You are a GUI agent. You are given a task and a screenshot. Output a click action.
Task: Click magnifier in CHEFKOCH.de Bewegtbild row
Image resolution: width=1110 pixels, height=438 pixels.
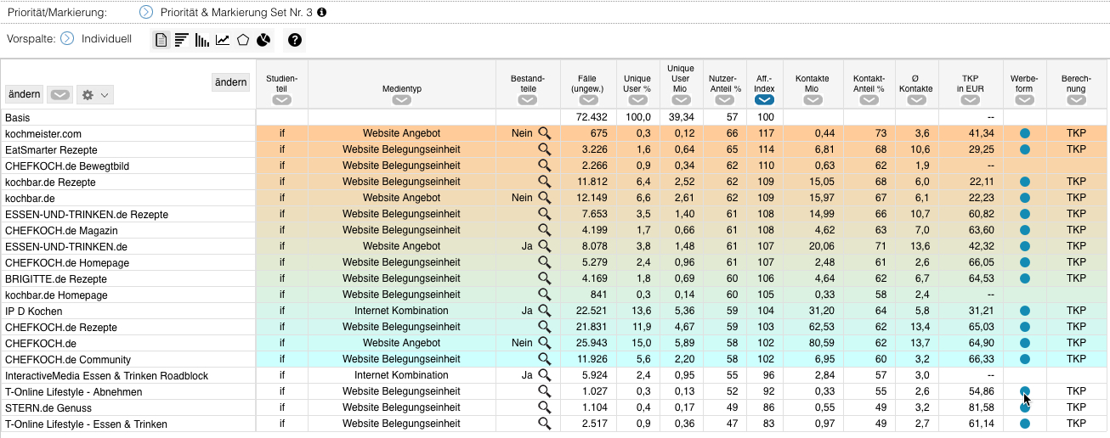tap(544, 166)
